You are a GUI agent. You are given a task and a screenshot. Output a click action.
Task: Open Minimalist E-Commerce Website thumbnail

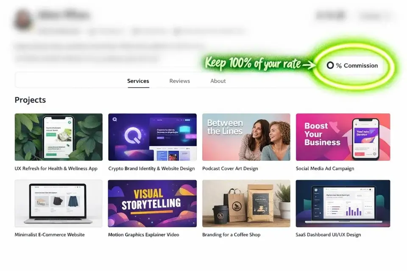pos(59,204)
